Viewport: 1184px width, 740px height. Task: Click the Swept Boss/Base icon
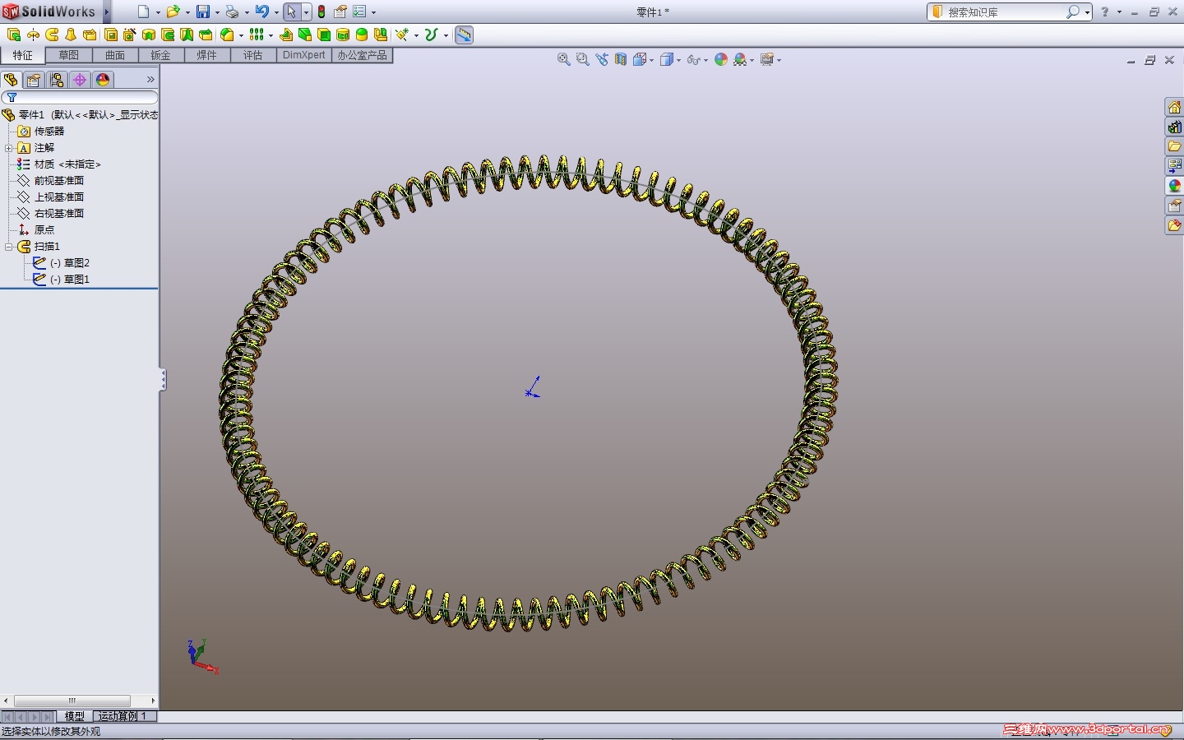coord(52,35)
